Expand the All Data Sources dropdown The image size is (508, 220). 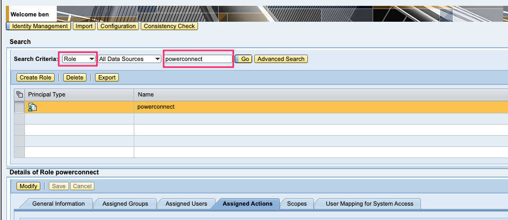click(130, 59)
